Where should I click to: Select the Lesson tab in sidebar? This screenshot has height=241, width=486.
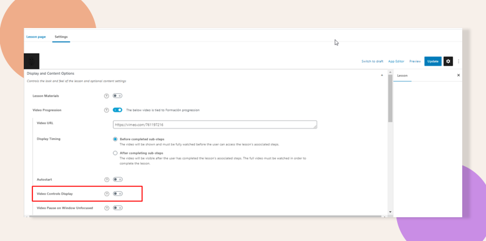click(403, 75)
